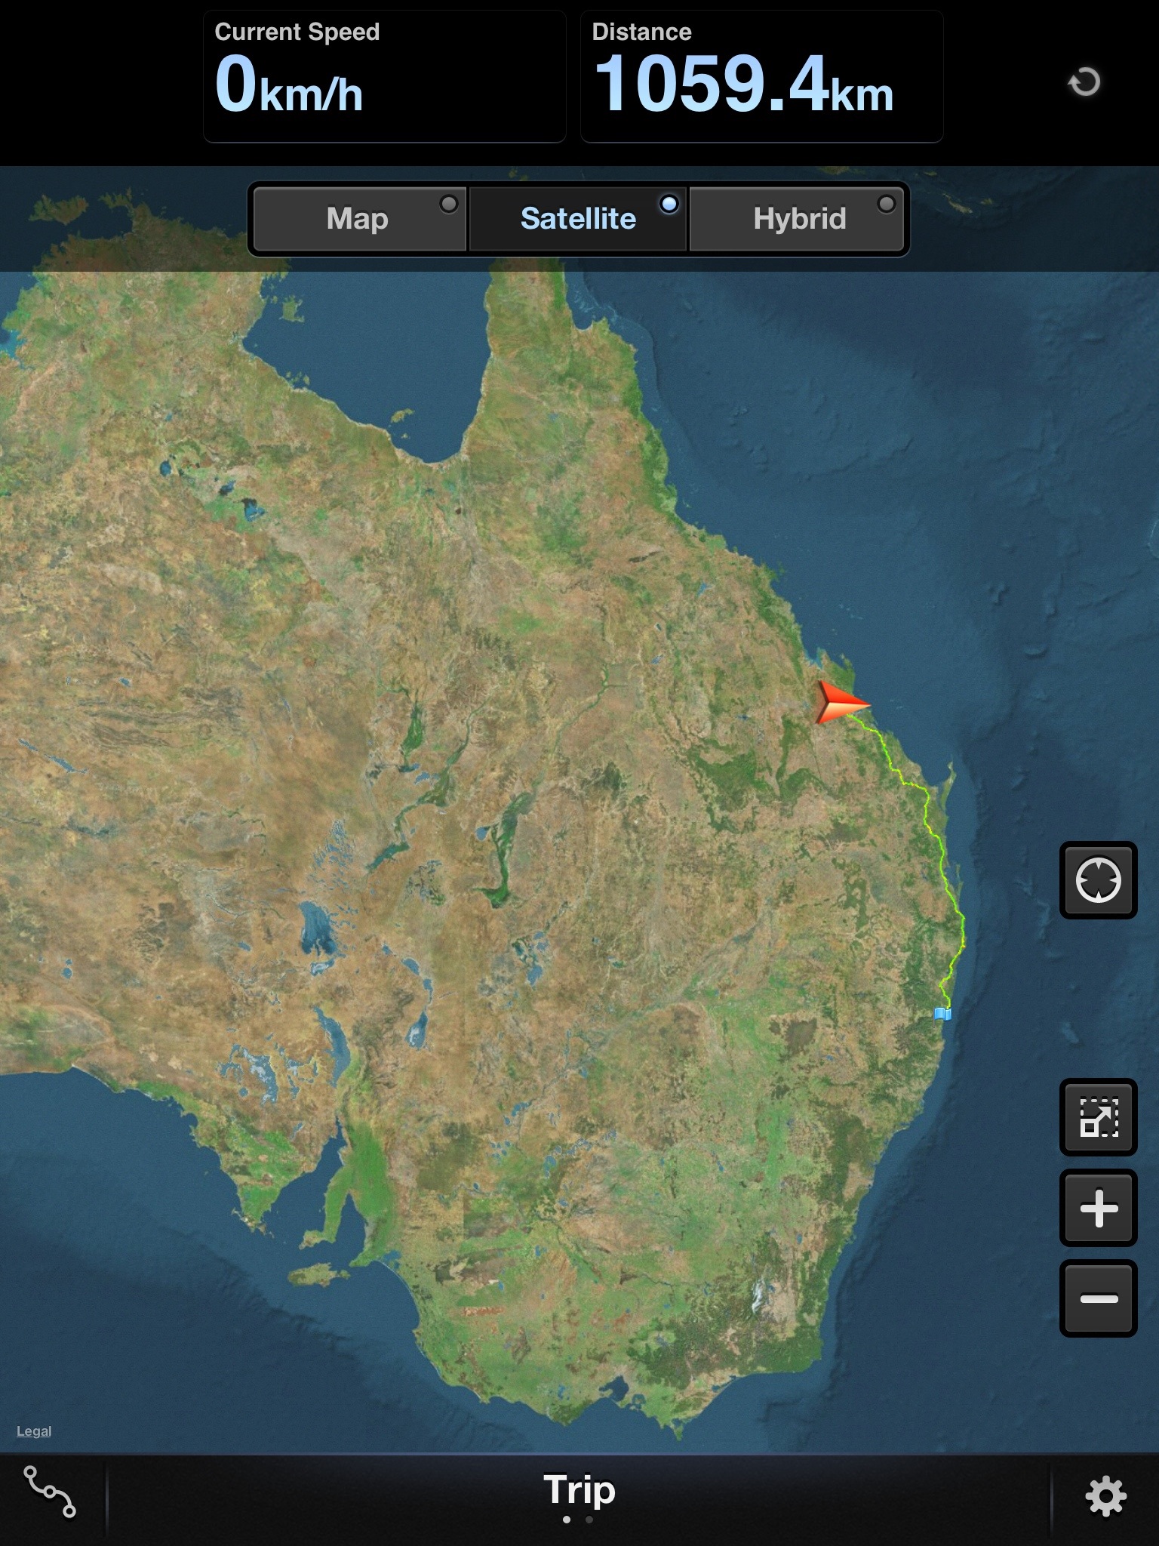Center map on current location crosshair button
This screenshot has height=1546, width=1159.
point(1098,880)
